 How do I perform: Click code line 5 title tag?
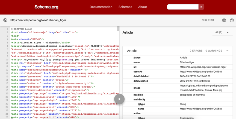point(40,43)
